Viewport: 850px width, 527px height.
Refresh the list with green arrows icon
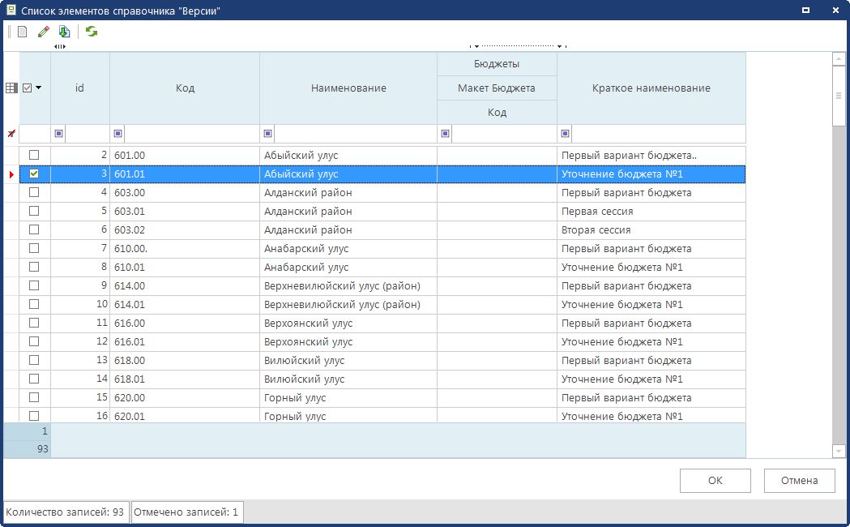[x=92, y=32]
